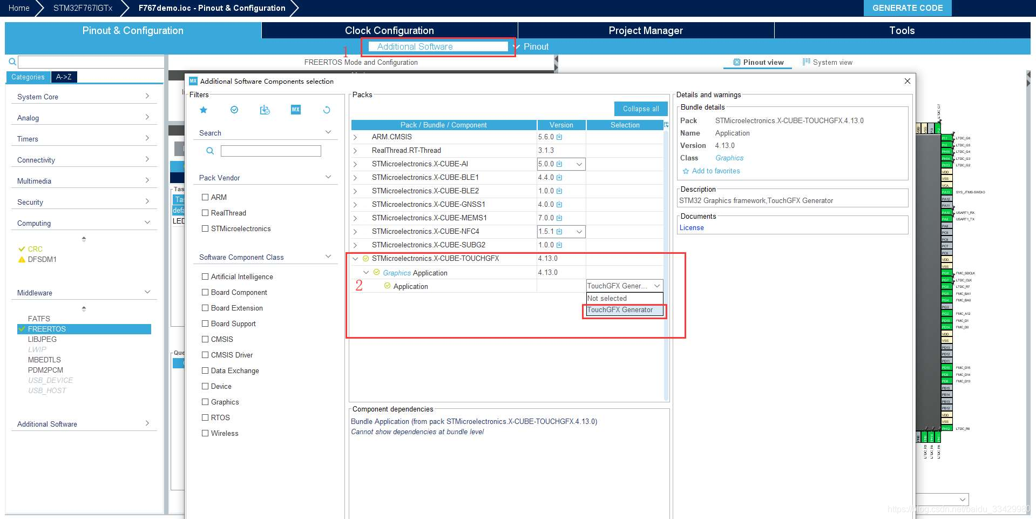
Task: Click the Add to favorites link
Action: [x=716, y=171]
